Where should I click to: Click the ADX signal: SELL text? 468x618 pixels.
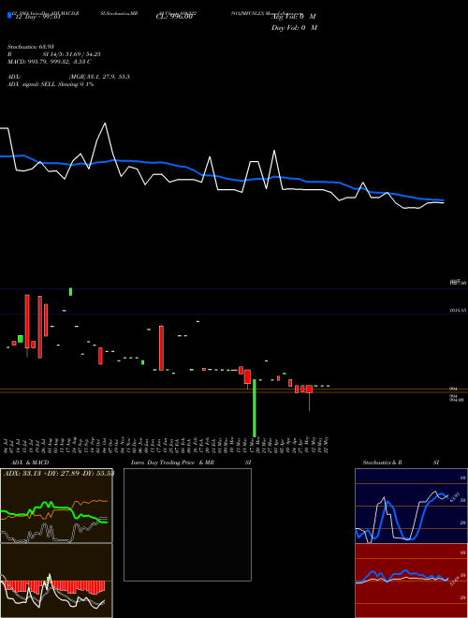point(51,84)
